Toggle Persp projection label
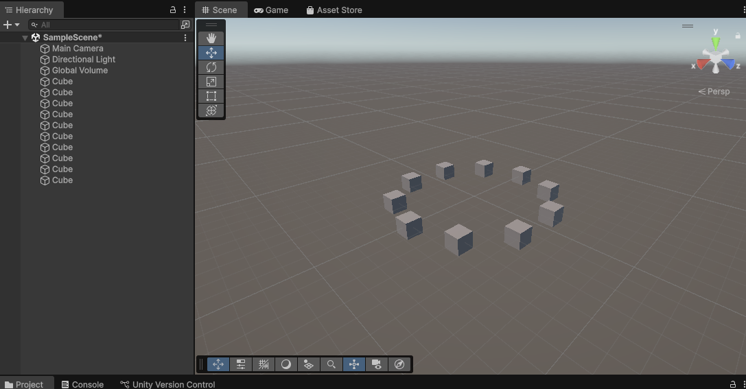Image resolution: width=746 pixels, height=389 pixels. click(714, 91)
